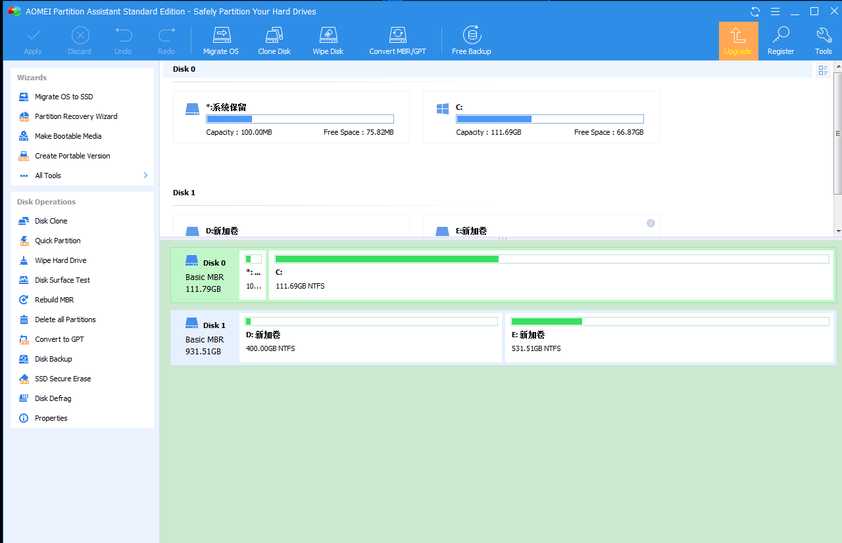Open the Tools wrench menu
The height and width of the screenshot is (543, 842).
[823, 41]
